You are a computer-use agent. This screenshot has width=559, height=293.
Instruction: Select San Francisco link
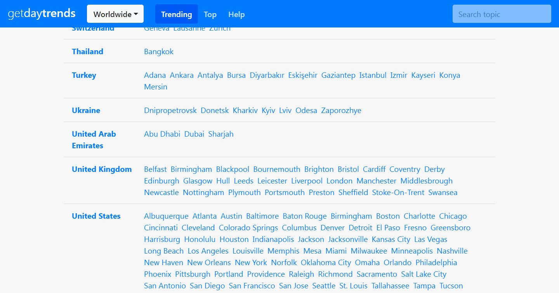(x=252, y=286)
